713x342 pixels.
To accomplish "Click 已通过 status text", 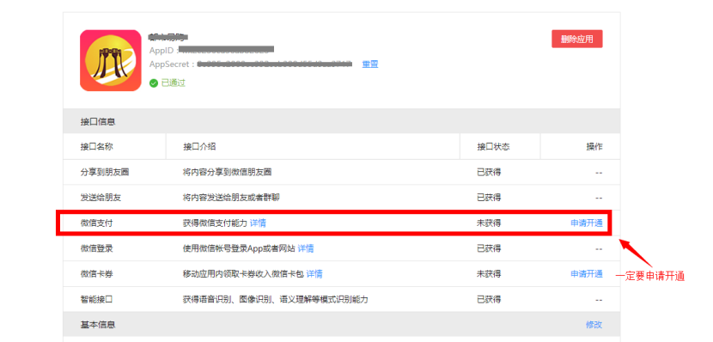I will click(174, 83).
